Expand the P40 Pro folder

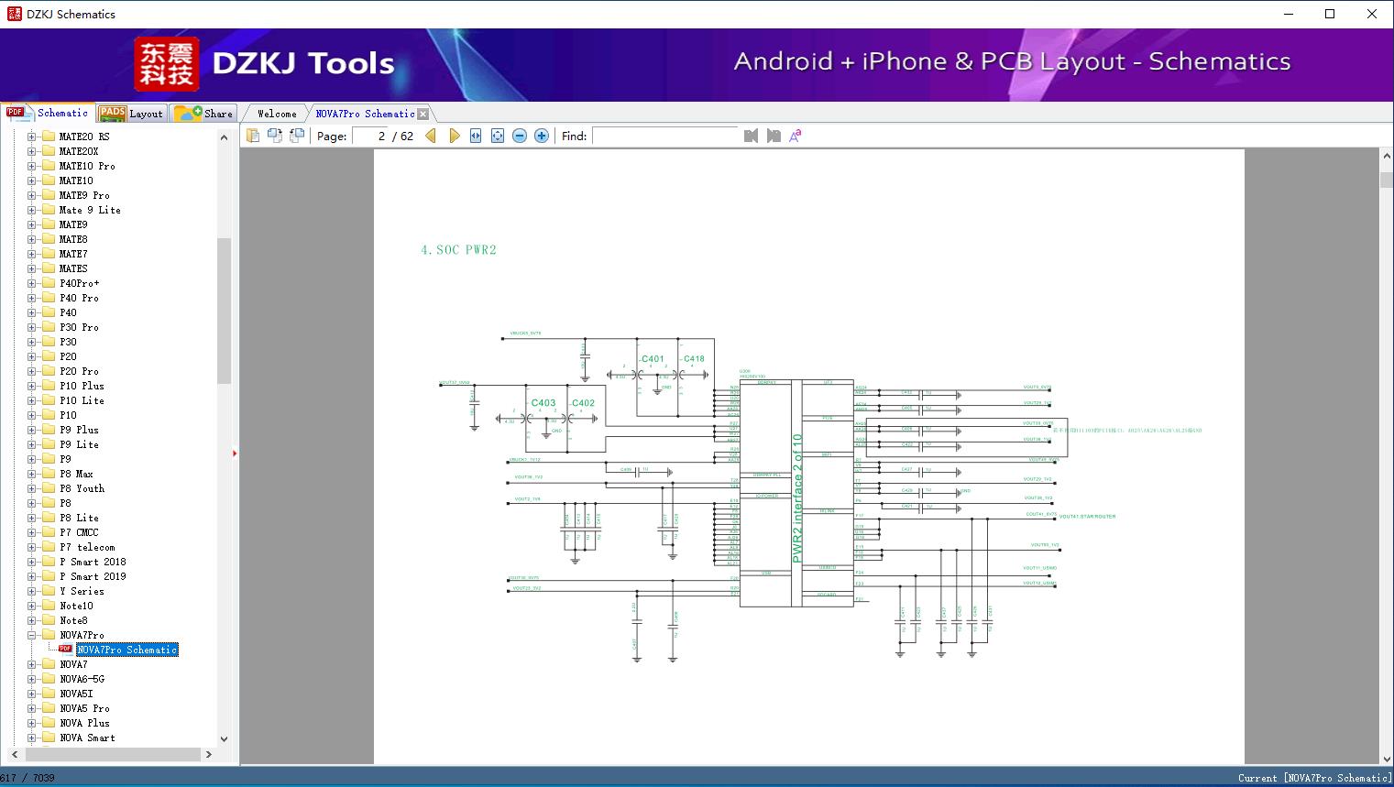point(32,298)
